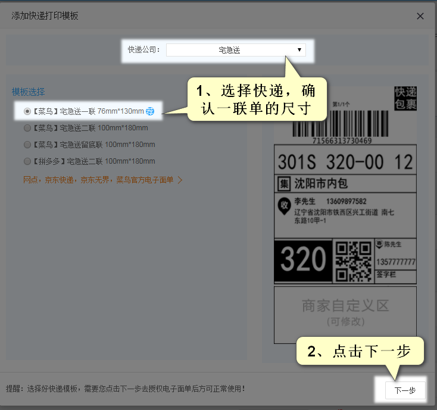The image size is (437, 410).
Task: Select the 【菜鸟】宅急送二联 100mm*180mm radio option
Action: click(27, 128)
